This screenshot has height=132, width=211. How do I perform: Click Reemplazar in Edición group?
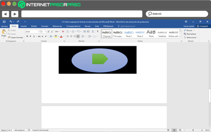tap(190, 34)
